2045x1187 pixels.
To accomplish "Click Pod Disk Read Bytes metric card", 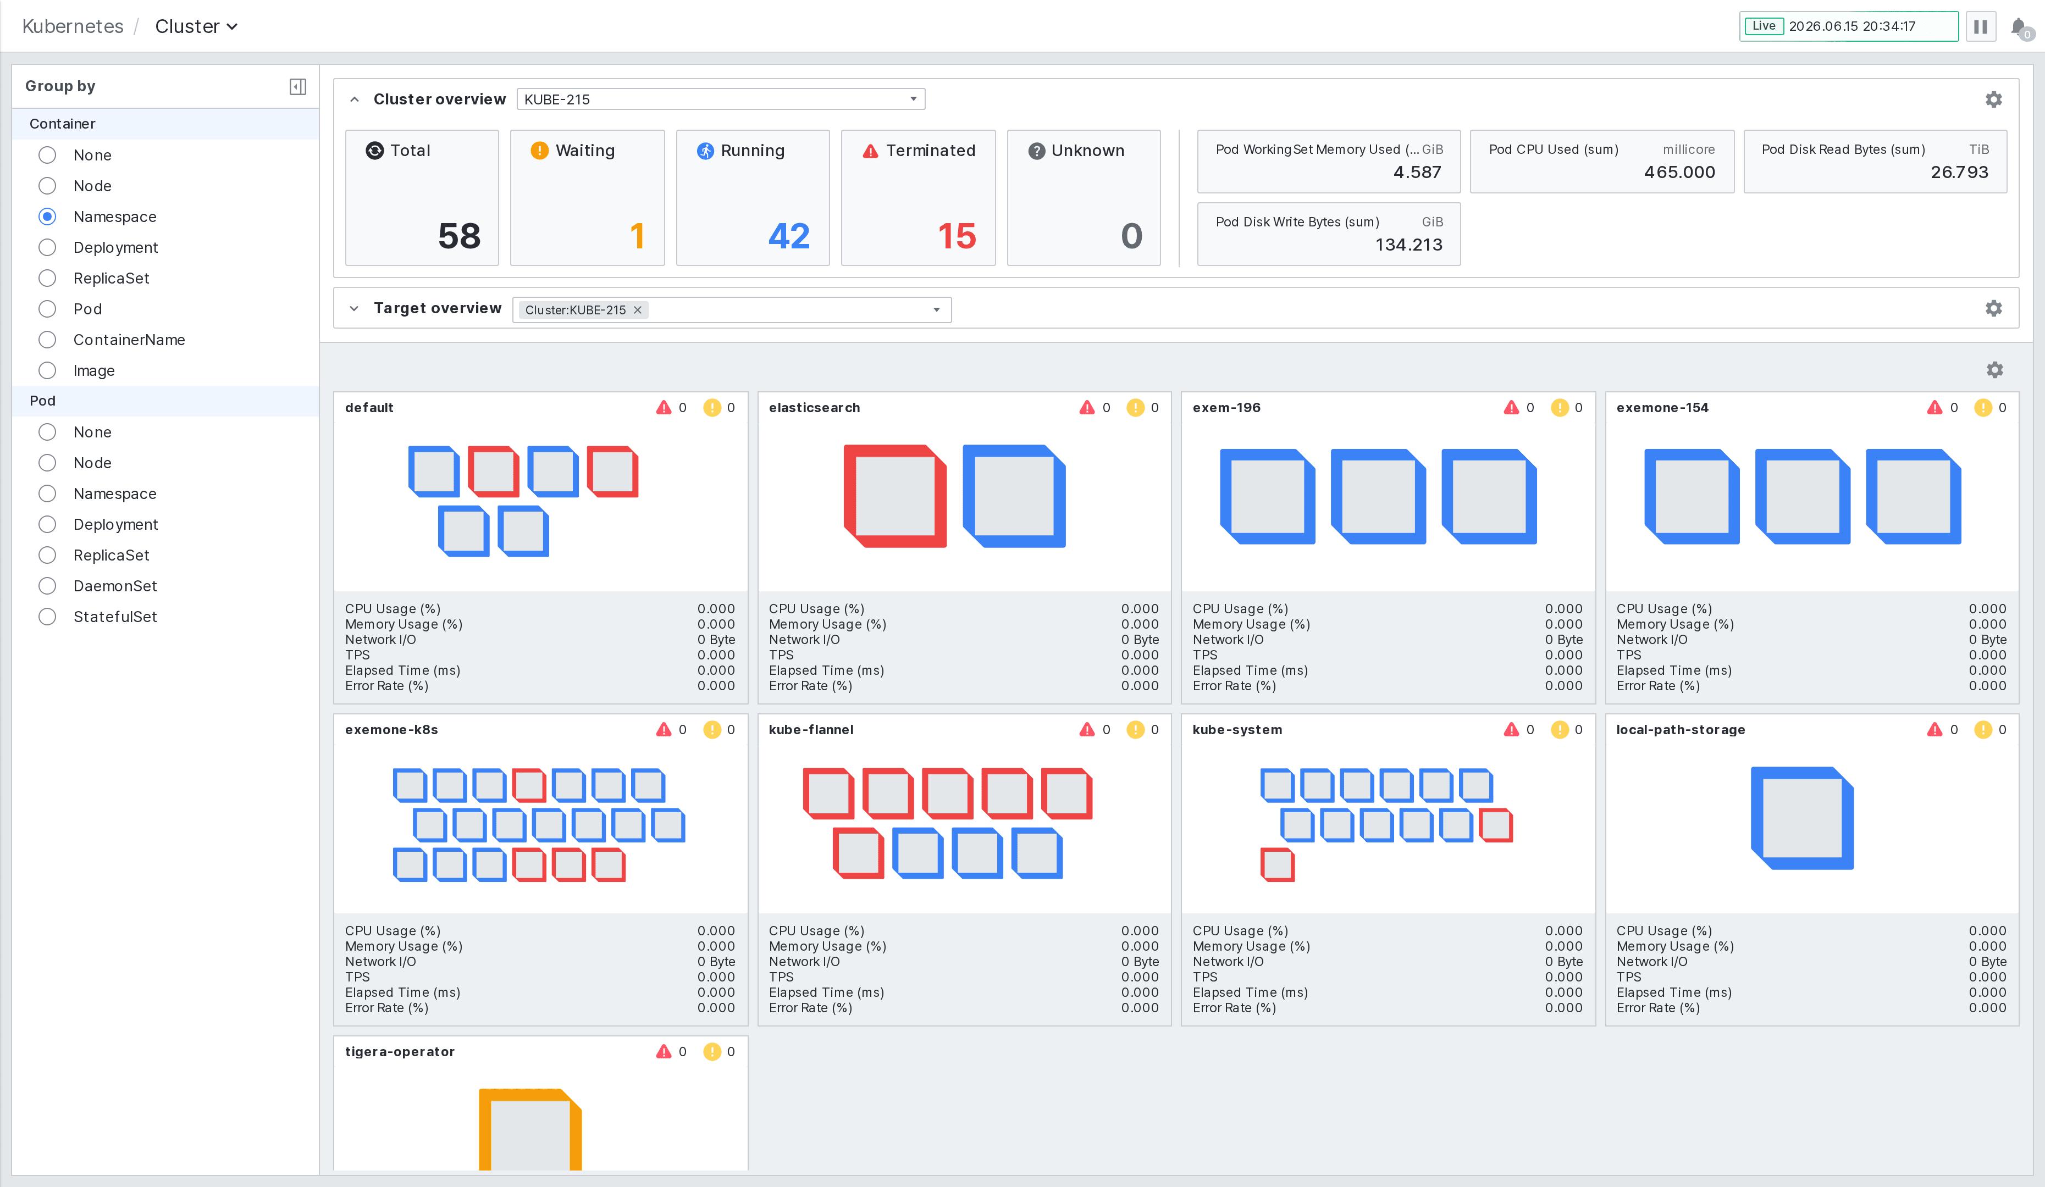I will click(x=1875, y=162).
